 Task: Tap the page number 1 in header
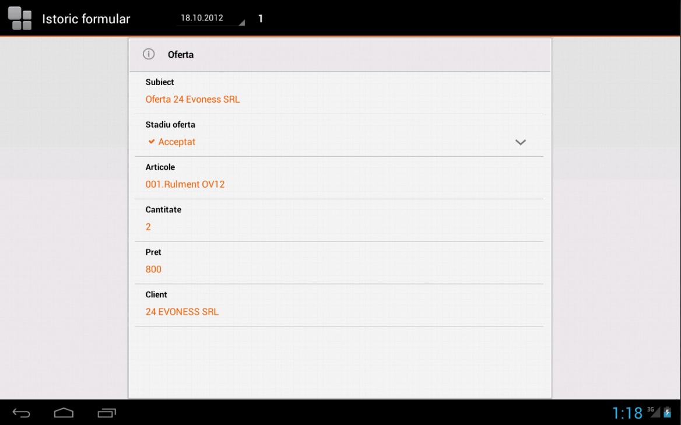pyautogui.click(x=260, y=18)
